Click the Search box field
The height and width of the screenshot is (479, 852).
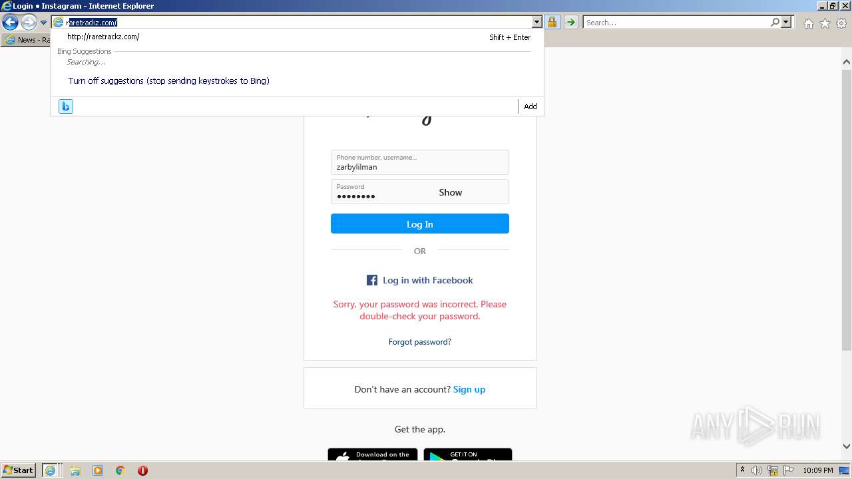click(x=676, y=22)
